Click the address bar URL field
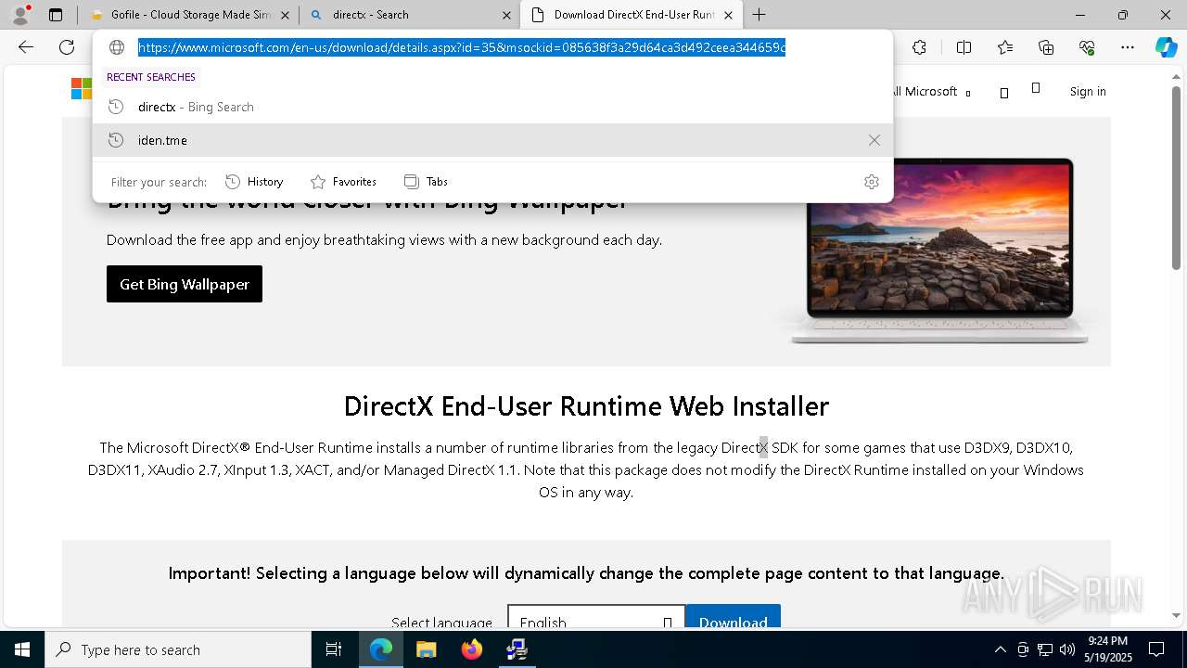1187x668 pixels. click(x=462, y=47)
